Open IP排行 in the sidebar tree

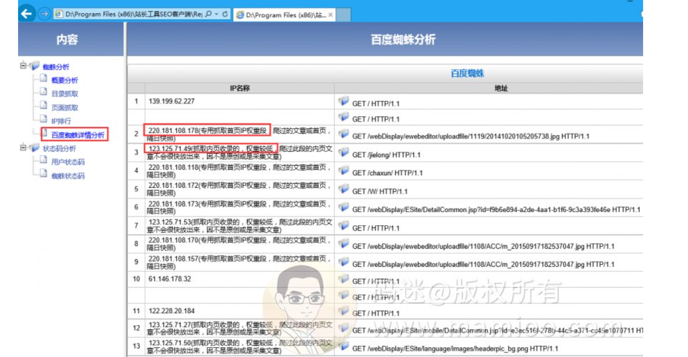61,121
